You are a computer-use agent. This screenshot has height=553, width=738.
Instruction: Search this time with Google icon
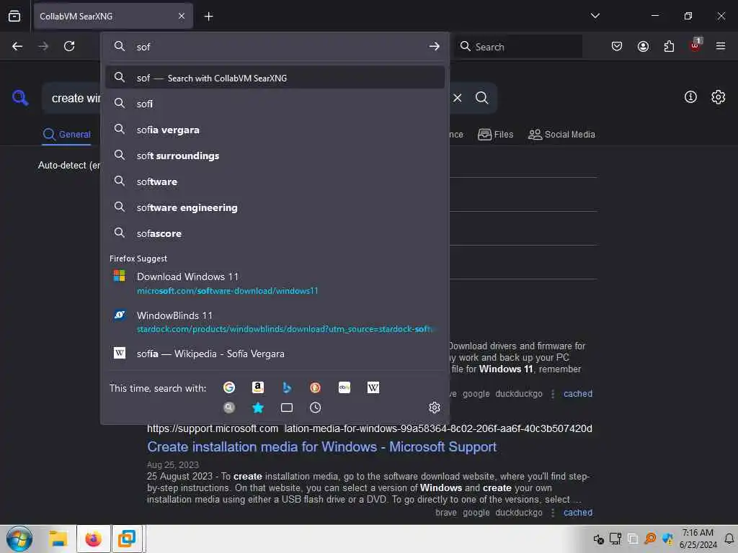pos(229,387)
